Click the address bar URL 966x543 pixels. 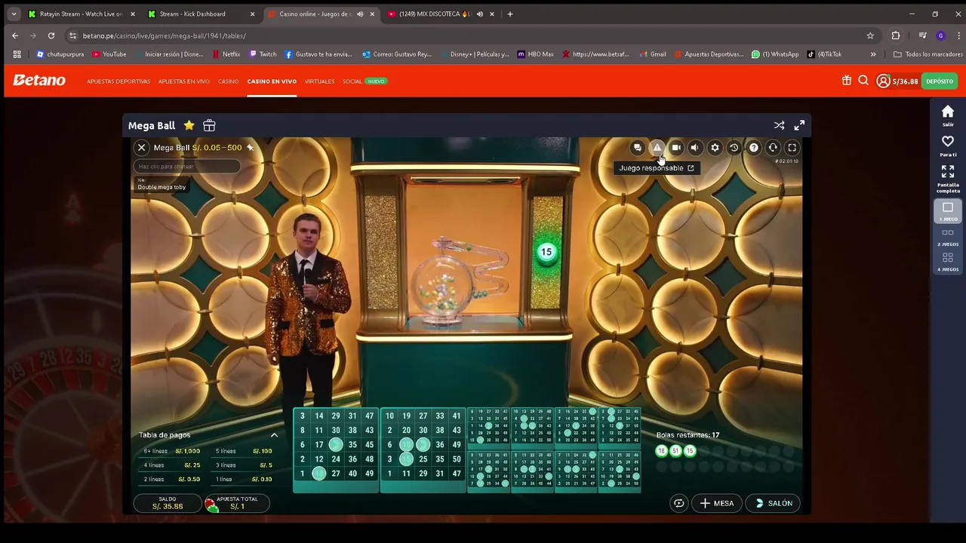(x=164, y=35)
